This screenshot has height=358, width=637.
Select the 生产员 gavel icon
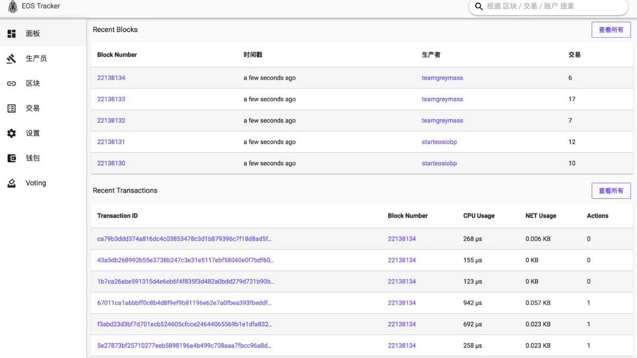click(11, 58)
